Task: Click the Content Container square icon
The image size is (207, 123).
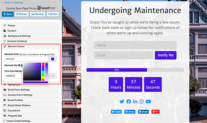Action: click(5, 41)
